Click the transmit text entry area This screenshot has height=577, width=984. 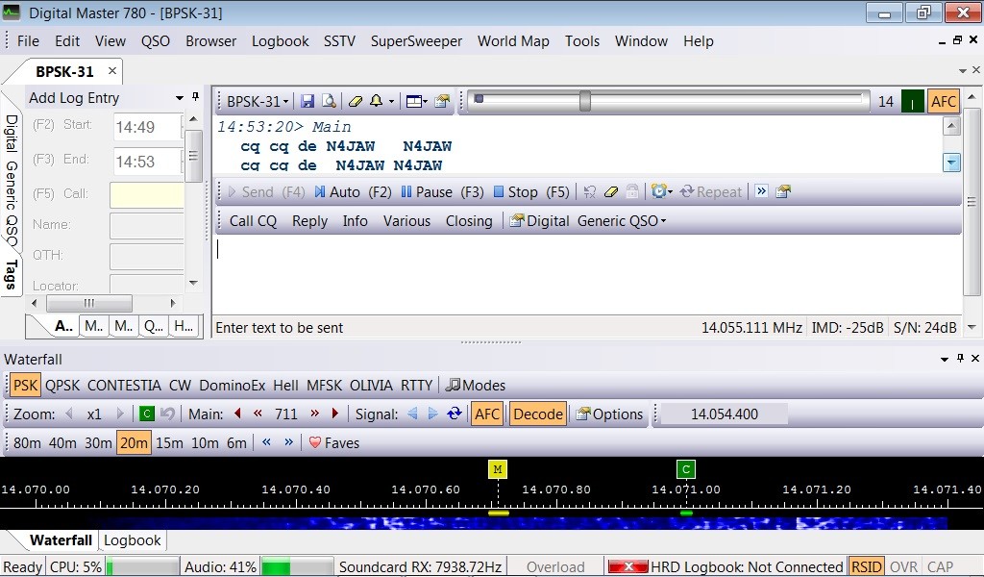click(x=586, y=274)
